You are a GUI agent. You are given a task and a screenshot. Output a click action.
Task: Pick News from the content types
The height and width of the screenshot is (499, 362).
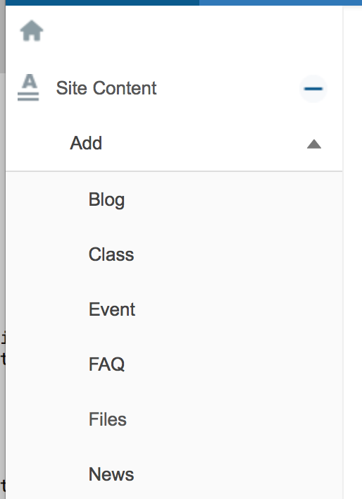tap(111, 474)
